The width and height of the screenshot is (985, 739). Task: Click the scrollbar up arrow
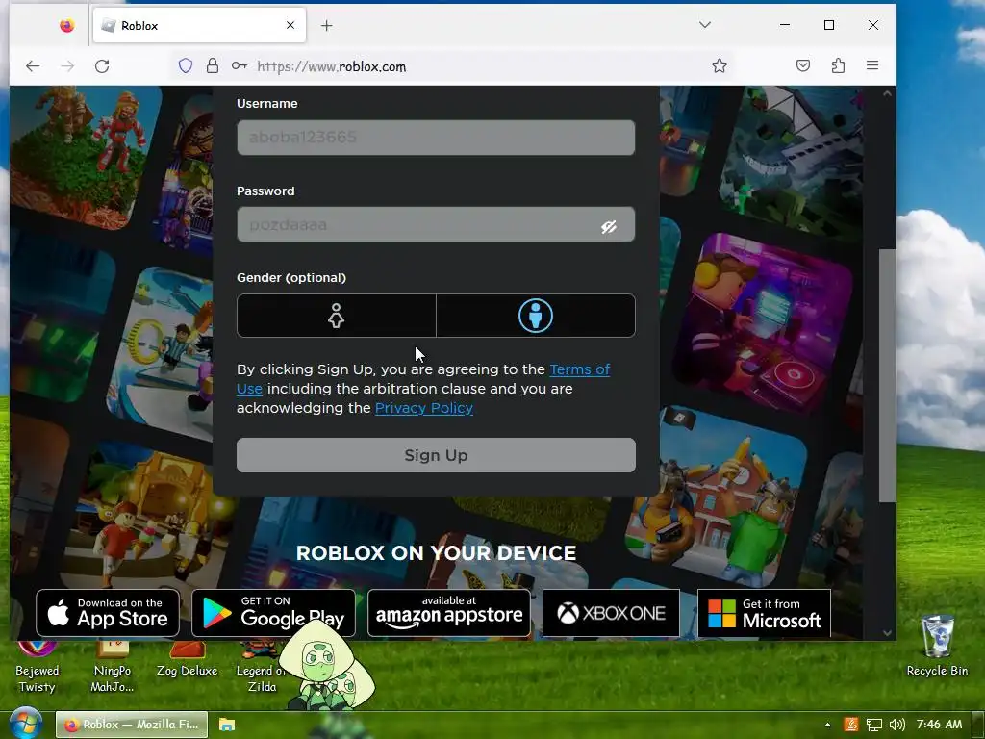click(887, 93)
